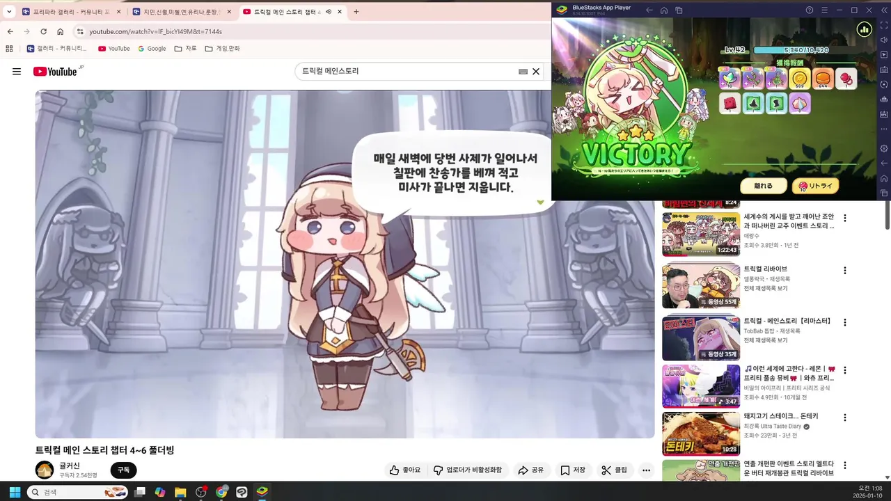Click the game's green statistics chart icon
891x501 pixels.
click(x=864, y=29)
